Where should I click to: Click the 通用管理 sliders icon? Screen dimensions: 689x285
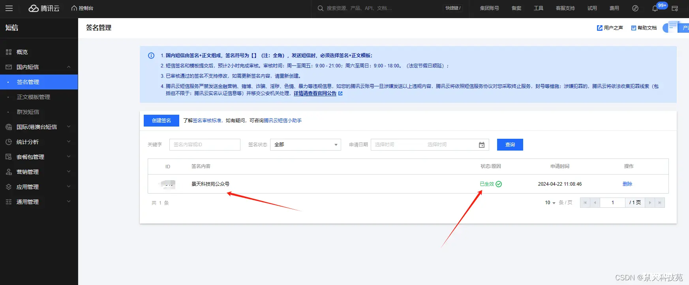coord(9,202)
